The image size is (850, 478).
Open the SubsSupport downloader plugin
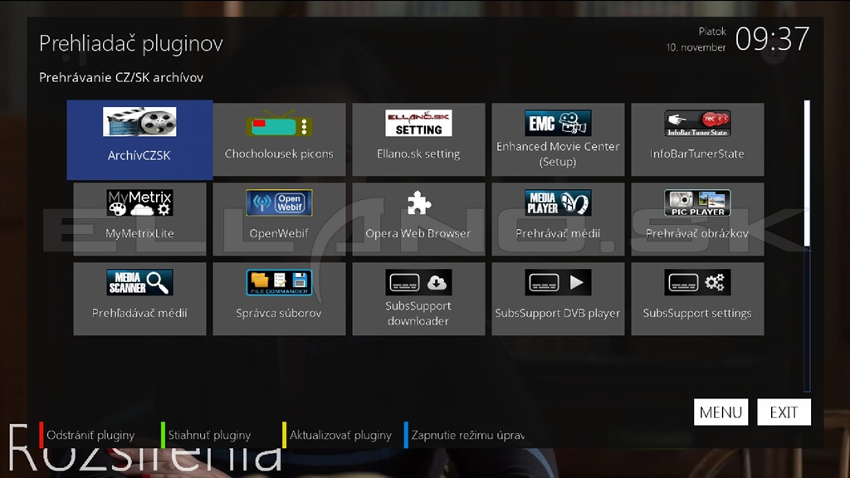[418, 299]
